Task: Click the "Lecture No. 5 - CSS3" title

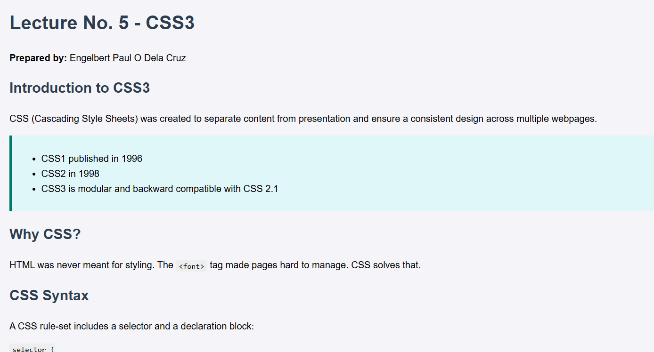Action: pos(102,23)
